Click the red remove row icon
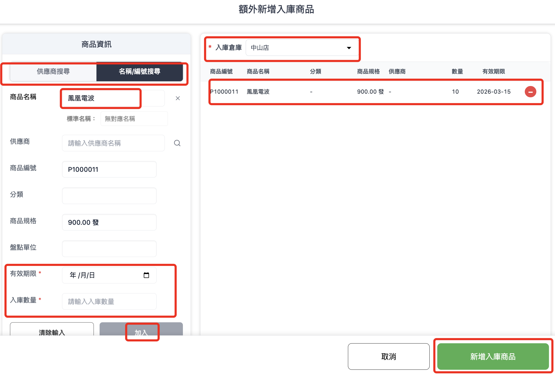The height and width of the screenshot is (375, 555). [530, 92]
